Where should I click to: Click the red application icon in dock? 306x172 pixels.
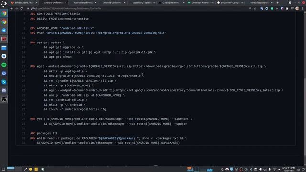[4, 39]
